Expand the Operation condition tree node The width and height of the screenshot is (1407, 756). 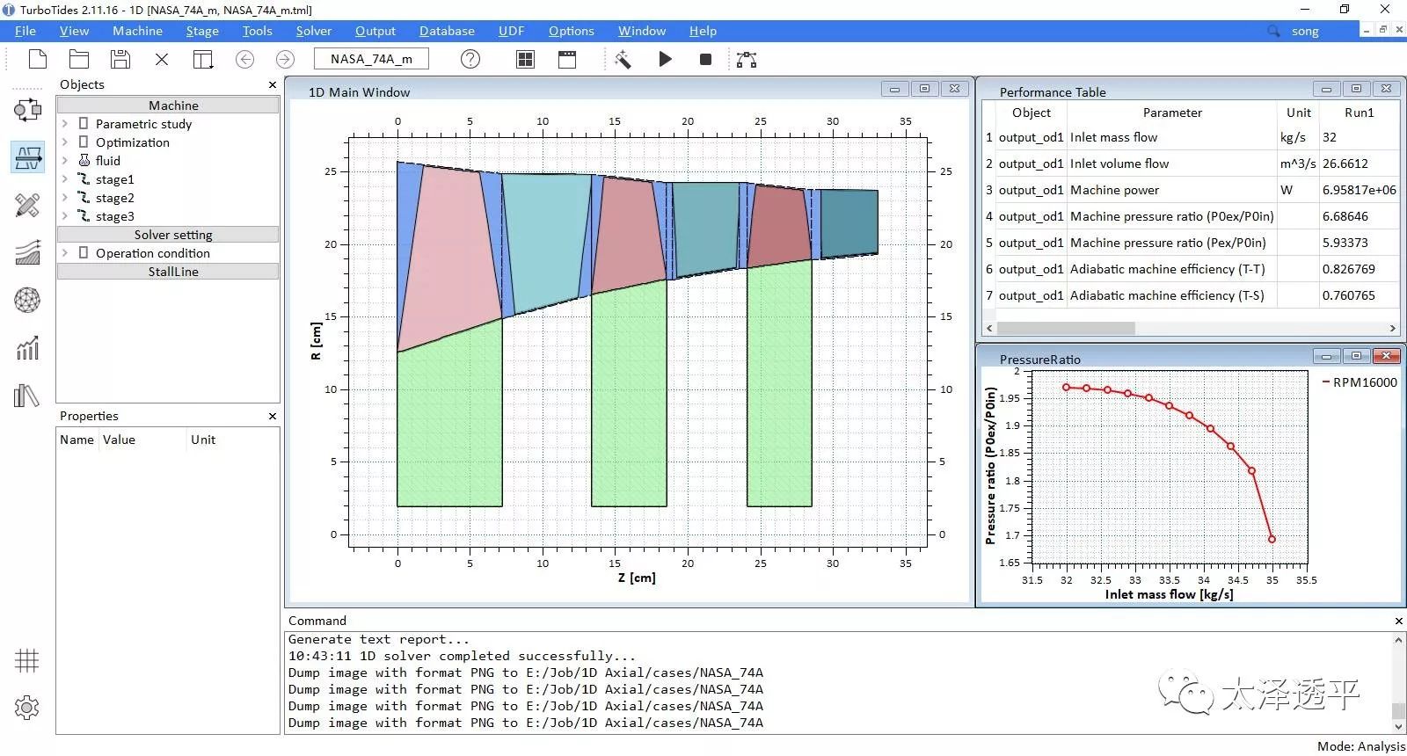pyautogui.click(x=65, y=253)
